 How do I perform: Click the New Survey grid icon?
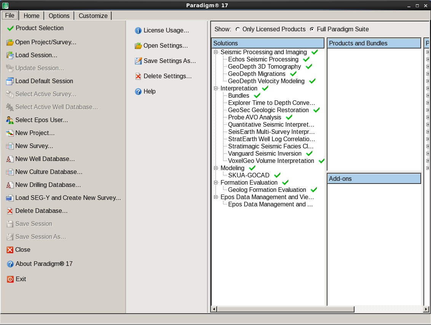pyautogui.click(x=10, y=146)
